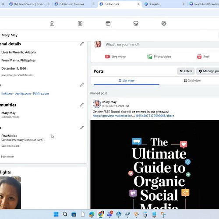Open the Marketplace storefront icon
The height and width of the screenshot is (219, 219).
point(136,23)
